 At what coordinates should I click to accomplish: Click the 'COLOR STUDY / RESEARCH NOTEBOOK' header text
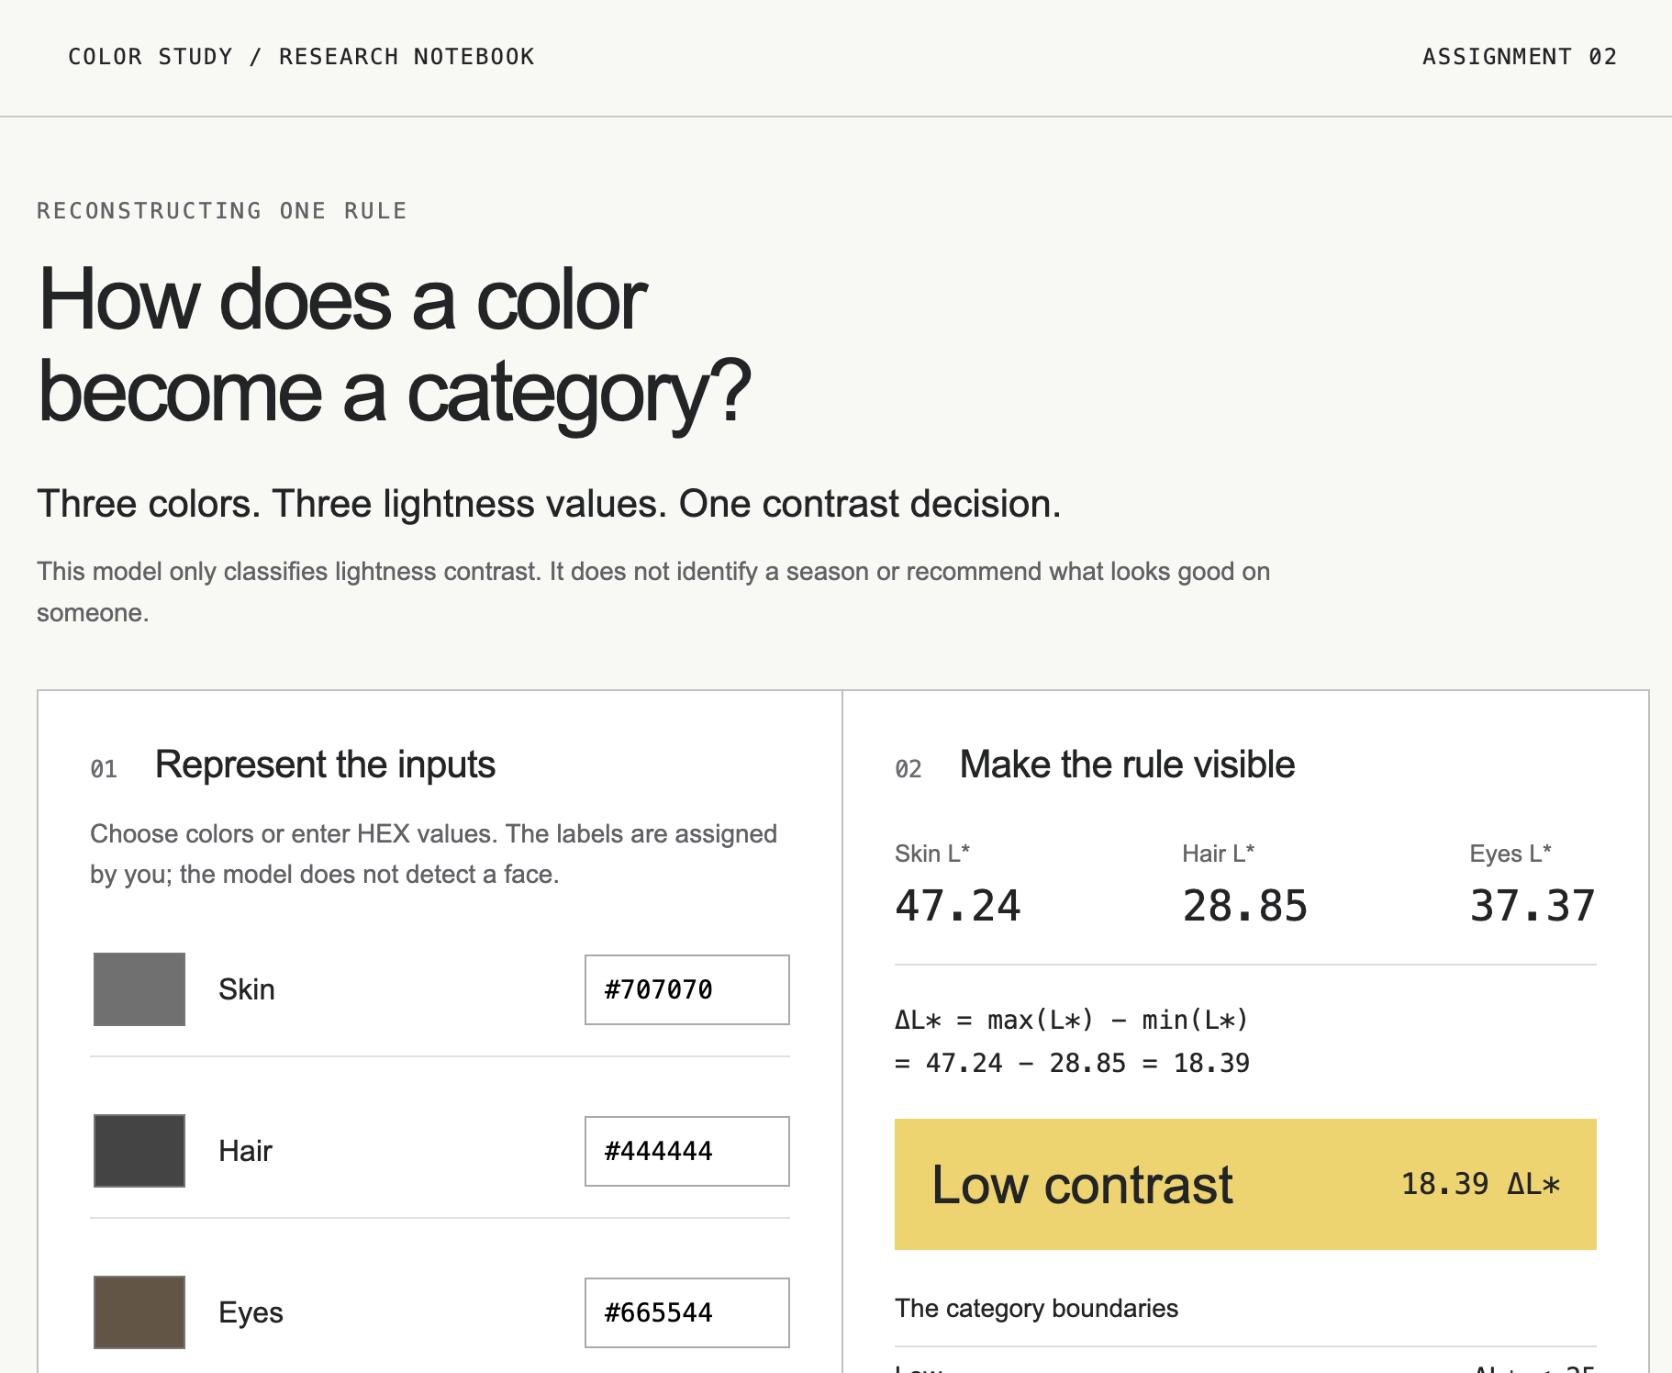pos(301,57)
